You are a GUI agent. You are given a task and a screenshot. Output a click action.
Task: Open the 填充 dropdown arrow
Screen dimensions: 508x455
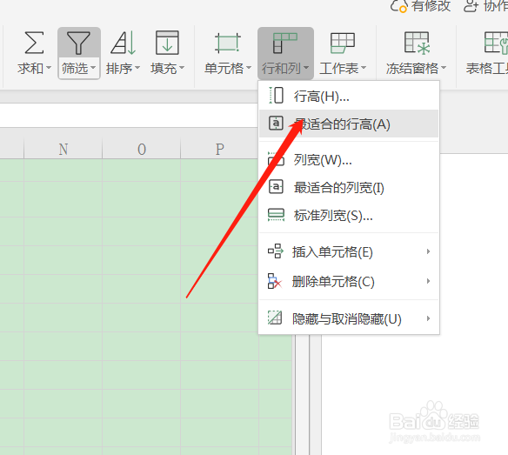pyautogui.click(x=182, y=68)
